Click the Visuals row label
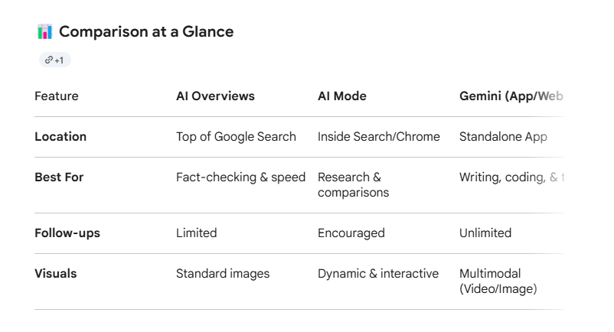Screen dimensions: 614x332 pyautogui.click(x=56, y=274)
